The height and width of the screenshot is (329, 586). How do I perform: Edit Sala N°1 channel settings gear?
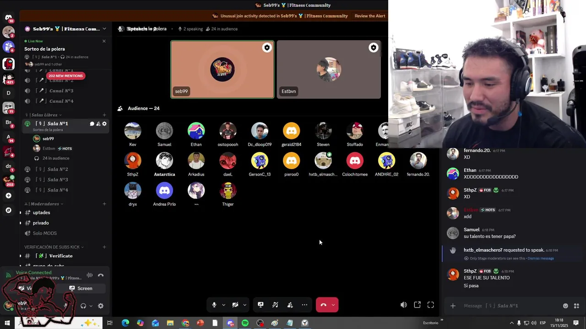[x=104, y=124]
